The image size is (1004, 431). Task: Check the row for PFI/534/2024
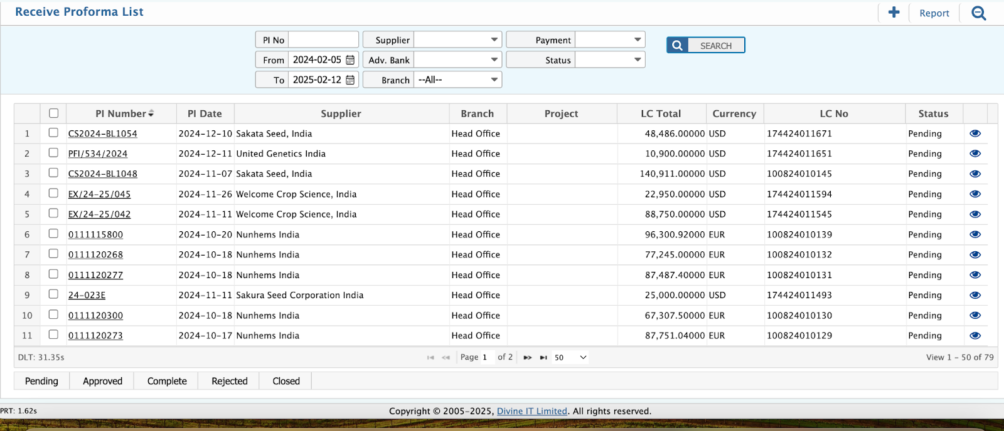(x=53, y=153)
